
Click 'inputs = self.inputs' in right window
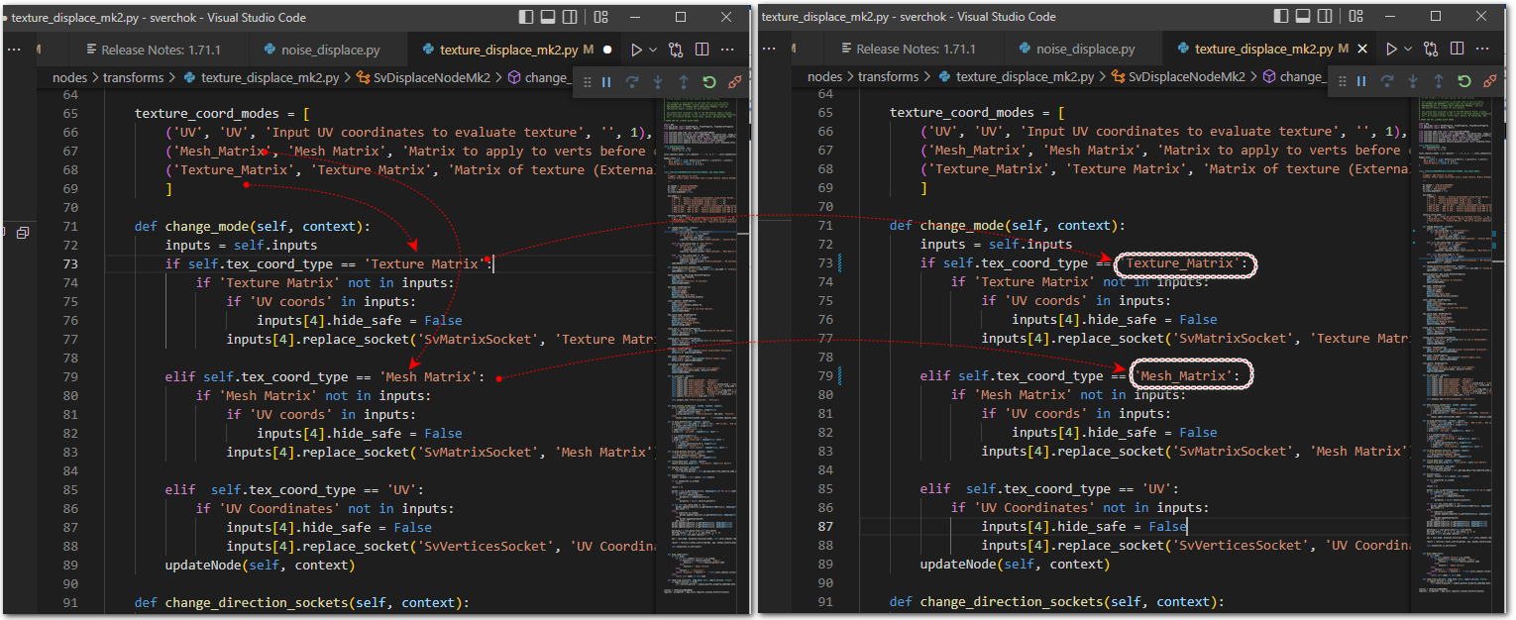[x=996, y=244]
